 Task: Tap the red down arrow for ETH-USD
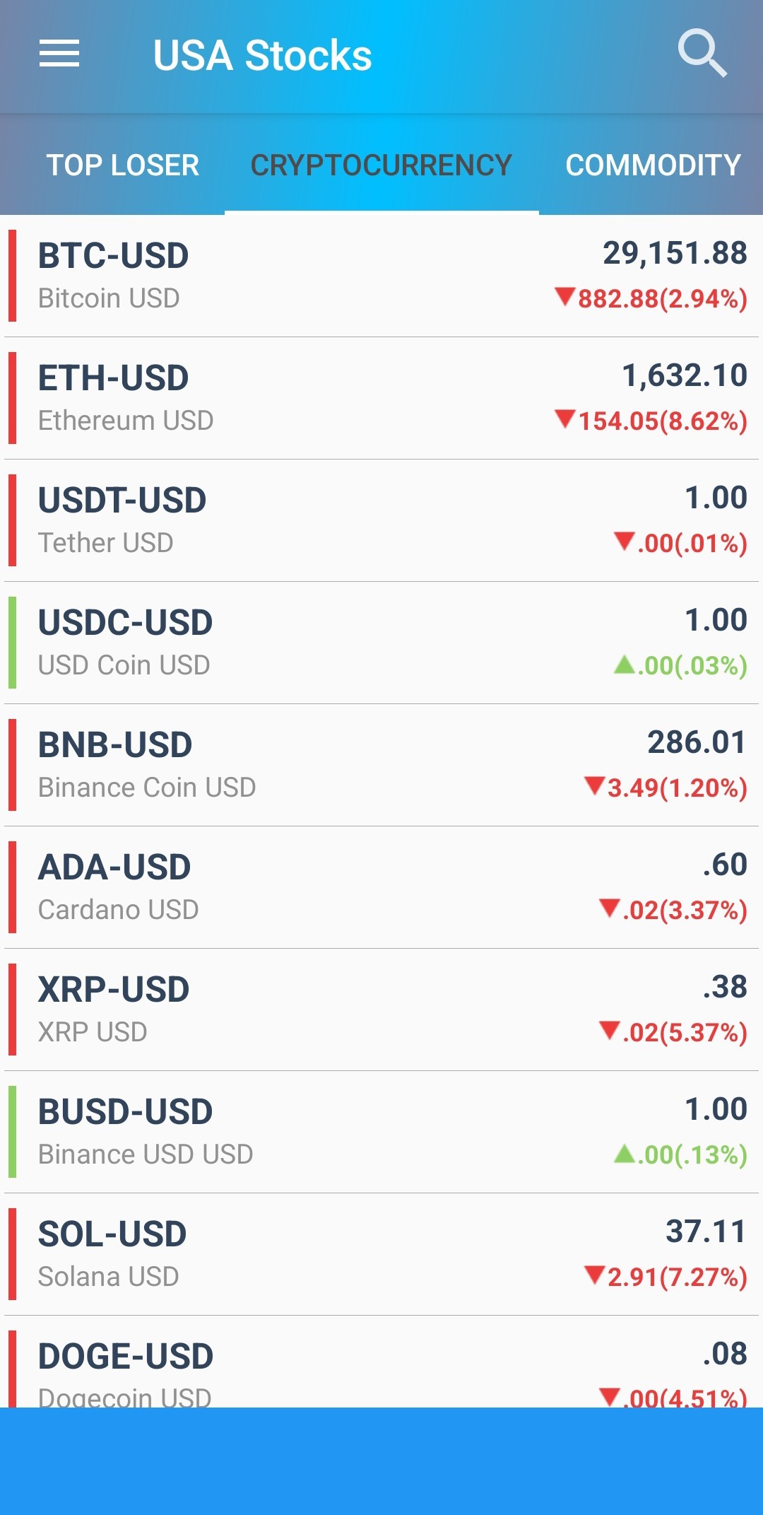click(x=565, y=419)
